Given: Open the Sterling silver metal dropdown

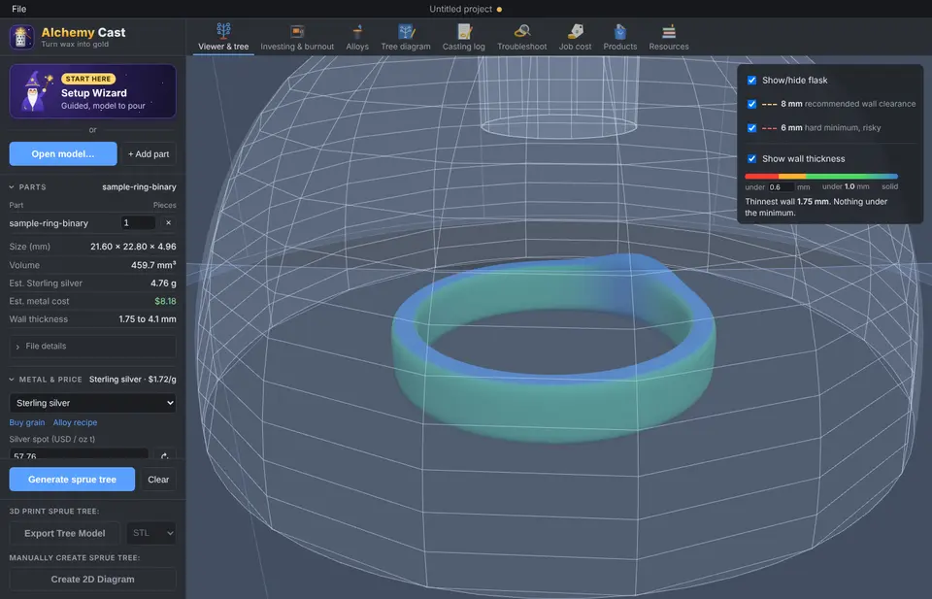Looking at the screenshot, I should pyautogui.click(x=93, y=403).
